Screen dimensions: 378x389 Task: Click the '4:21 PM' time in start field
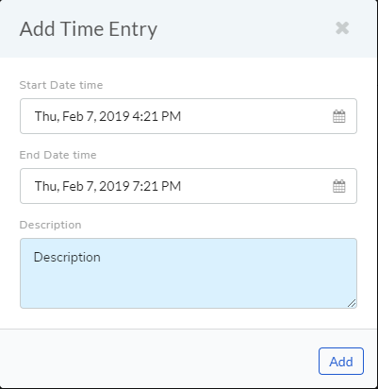[x=156, y=116]
